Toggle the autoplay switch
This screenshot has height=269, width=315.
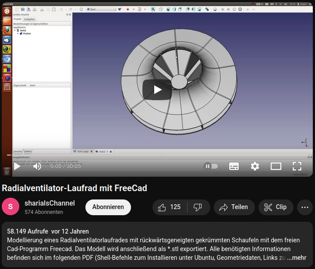pos(211,166)
